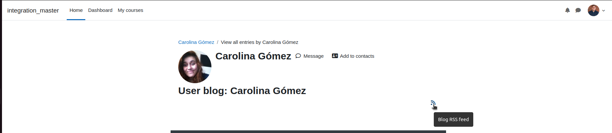Screen dimensions: 612x133
Task: Open the notifications bell icon
Action: [568, 10]
